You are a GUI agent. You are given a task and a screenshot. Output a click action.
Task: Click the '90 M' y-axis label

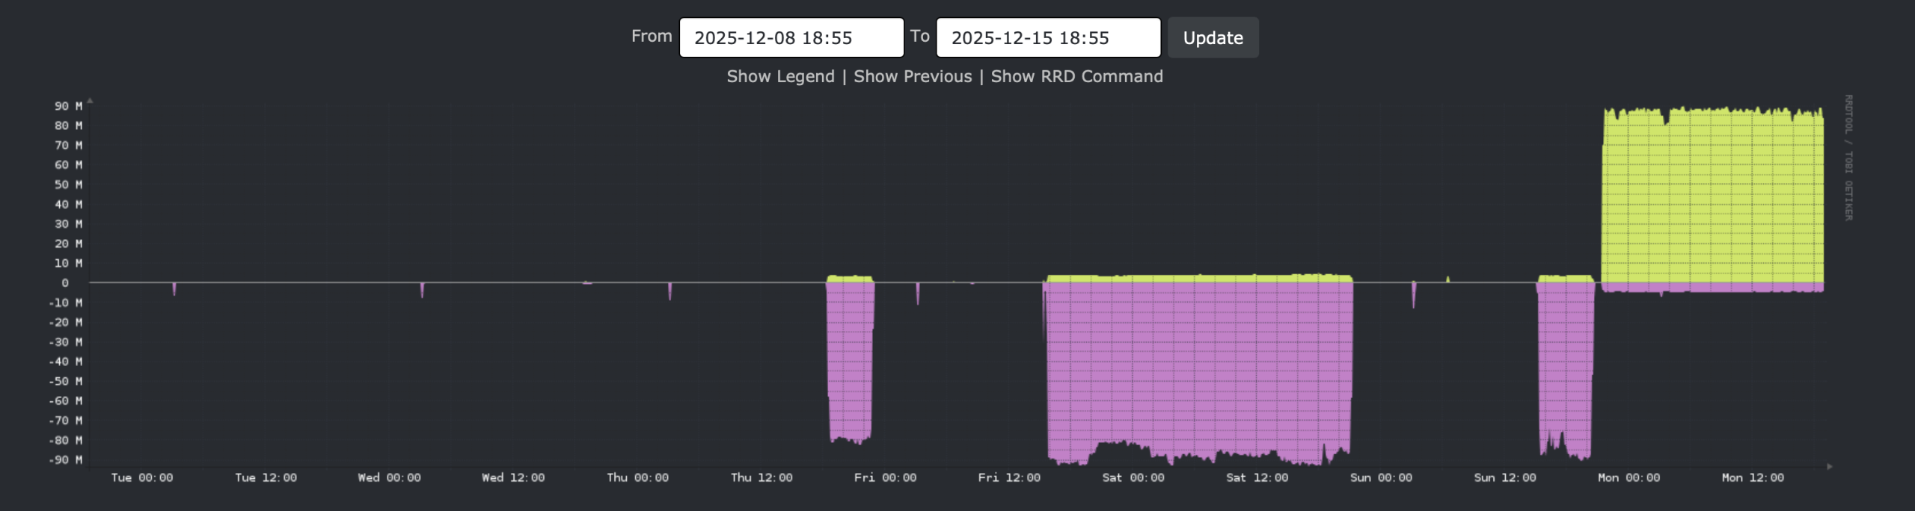[x=68, y=106]
